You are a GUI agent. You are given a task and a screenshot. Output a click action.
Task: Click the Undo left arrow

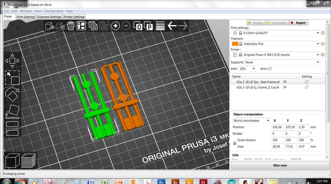pos(172,26)
